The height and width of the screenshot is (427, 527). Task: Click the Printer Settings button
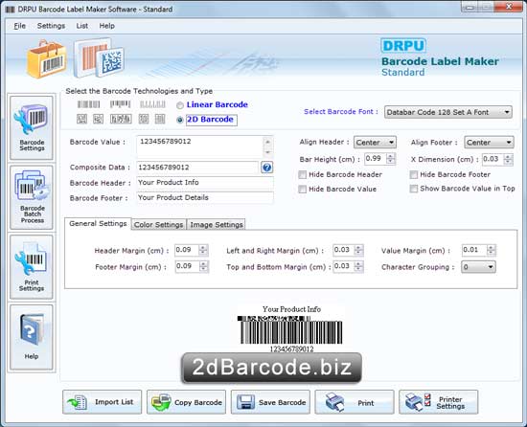pyautogui.click(x=438, y=402)
